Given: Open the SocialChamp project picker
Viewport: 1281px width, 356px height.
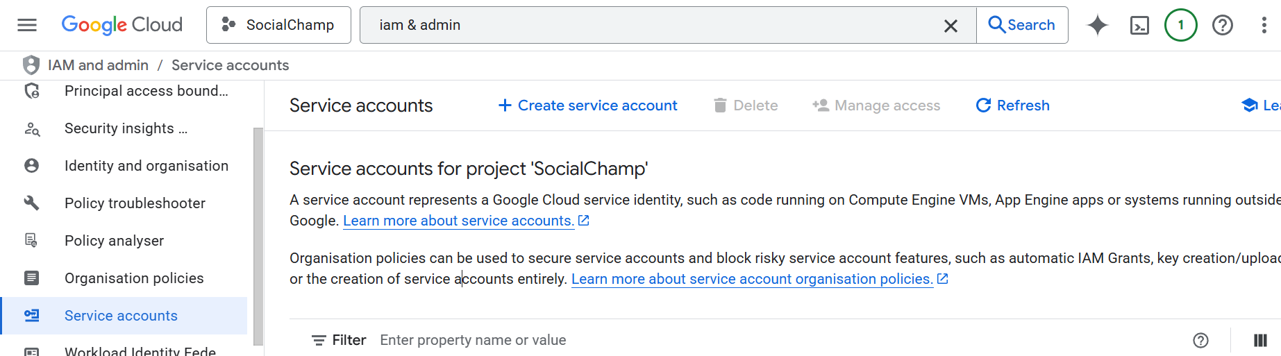Looking at the screenshot, I should pos(278,25).
